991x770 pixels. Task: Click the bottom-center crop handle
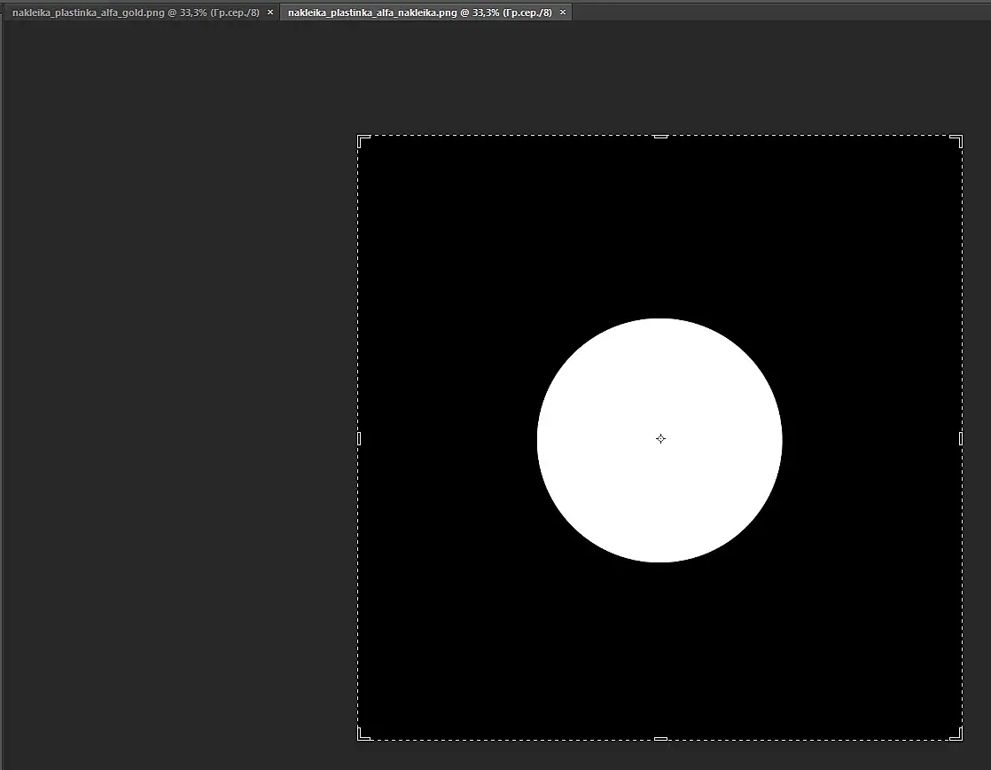[x=660, y=738]
